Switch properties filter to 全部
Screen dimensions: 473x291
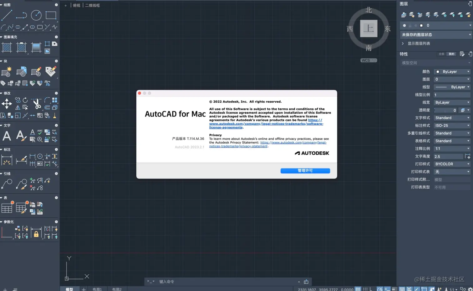pyautogui.click(x=441, y=54)
